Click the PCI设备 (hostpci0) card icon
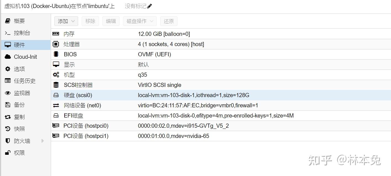 pyautogui.click(x=56, y=126)
